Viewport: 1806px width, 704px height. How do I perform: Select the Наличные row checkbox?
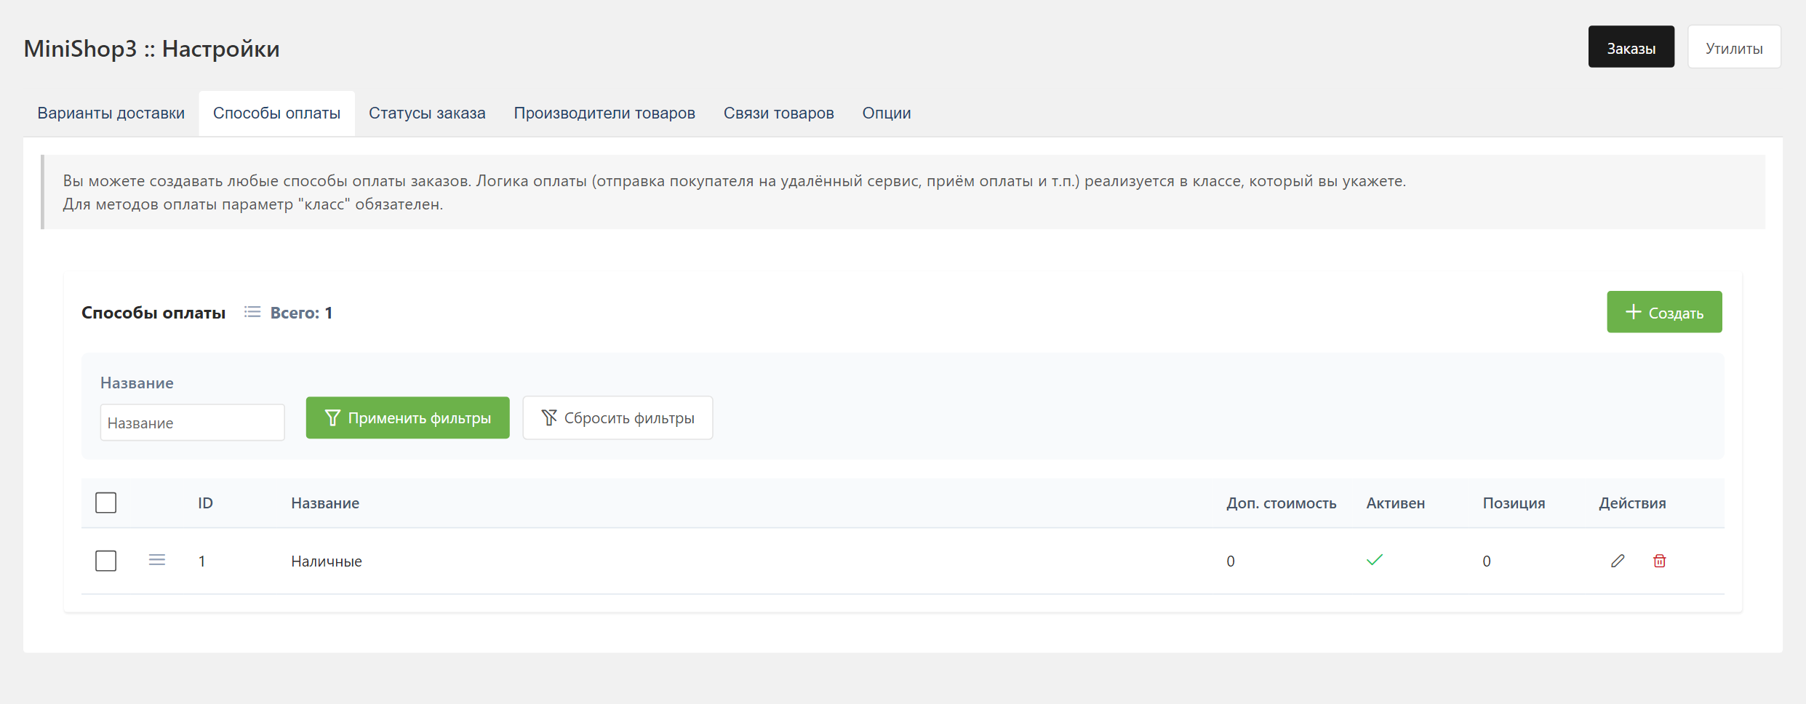click(106, 561)
